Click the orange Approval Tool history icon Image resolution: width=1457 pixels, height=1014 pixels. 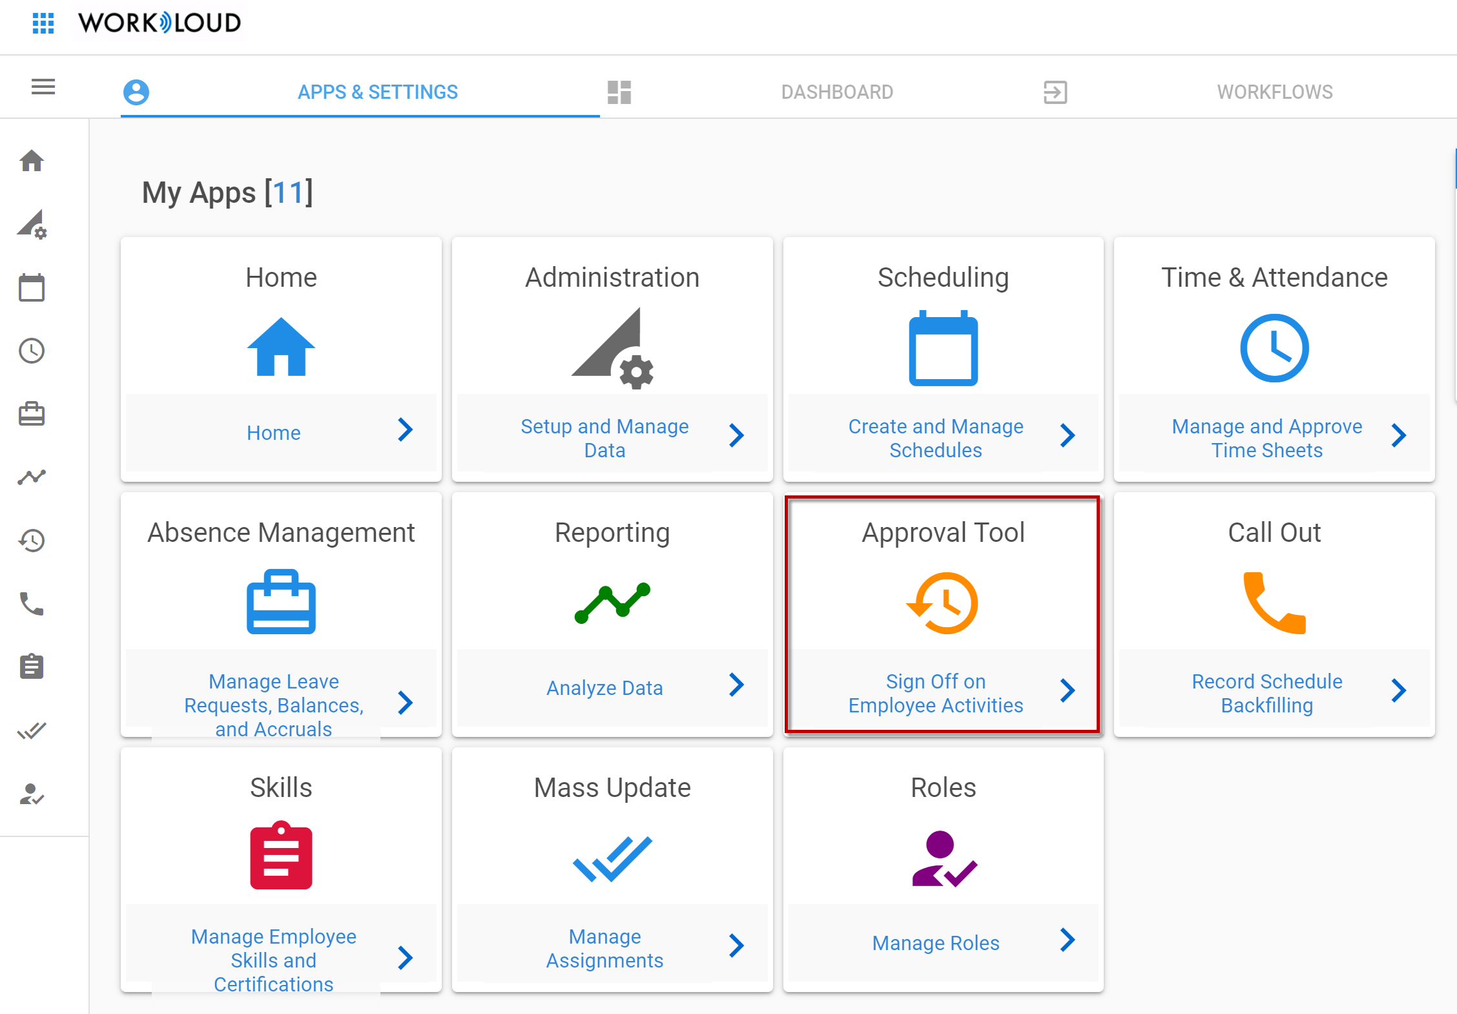coord(943,603)
